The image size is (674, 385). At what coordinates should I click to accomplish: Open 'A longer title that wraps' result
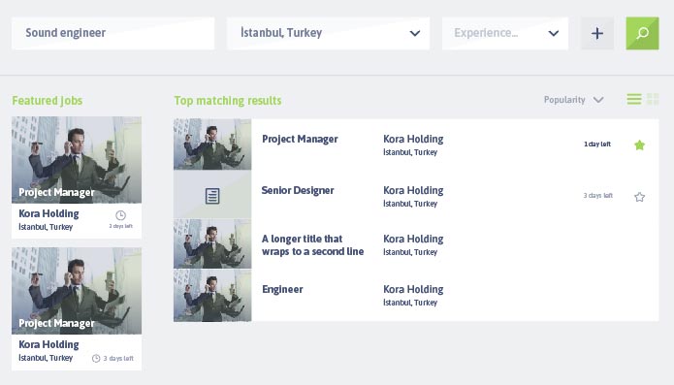313,245
